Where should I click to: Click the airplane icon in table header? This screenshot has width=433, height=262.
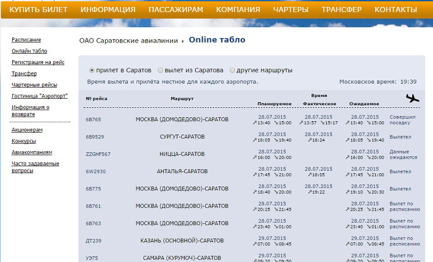[412, 98]
